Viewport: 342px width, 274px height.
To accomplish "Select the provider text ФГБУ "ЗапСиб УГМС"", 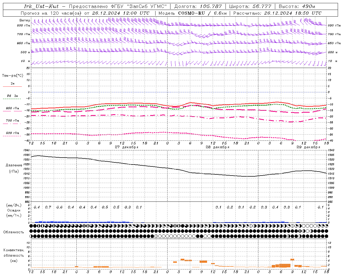I will point(138,6).
